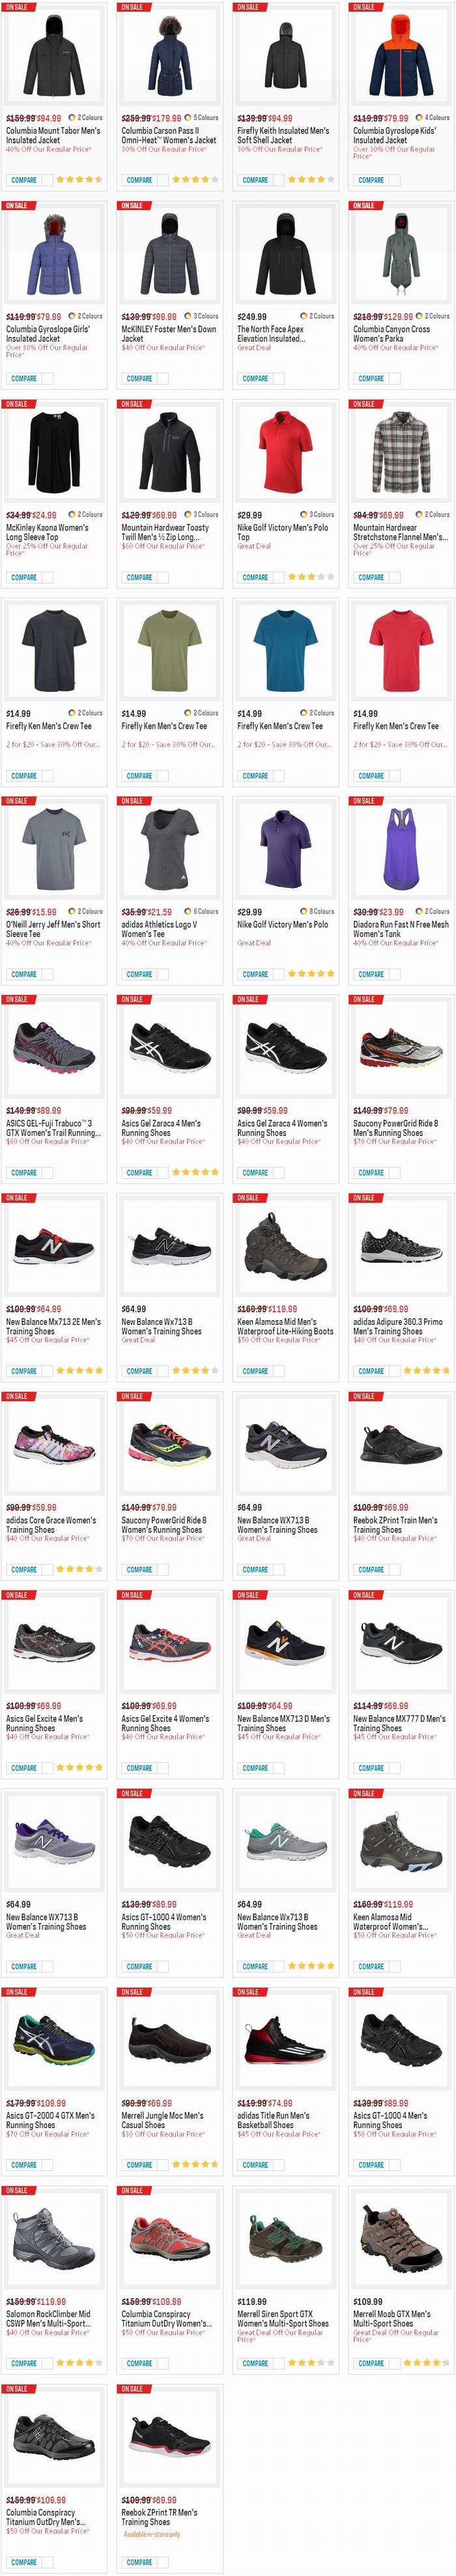456x2576 pixels.
Task: Tick Compare box for The North Face Apex jacket
Action: [x=255, y=378]
